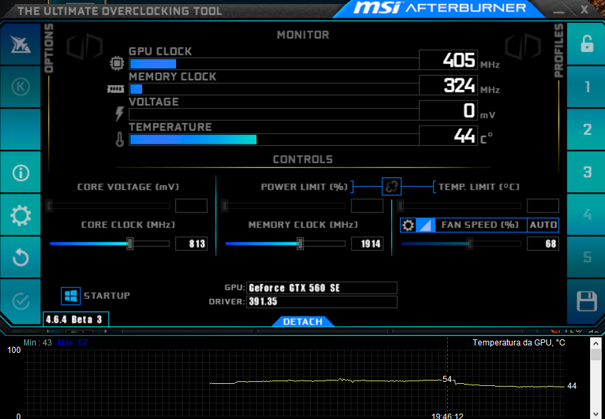
Task: Click the left skin arrow near Options
Action: point(84,47)
